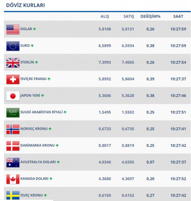This screenshot has height=201, width=191.
Task: Click the ALIŞ column header
Action: pyautogui.click(x=105, y=16)
